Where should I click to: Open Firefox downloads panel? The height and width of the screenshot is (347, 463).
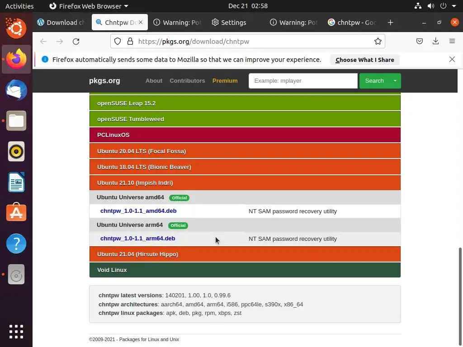(x=435, y=41)
